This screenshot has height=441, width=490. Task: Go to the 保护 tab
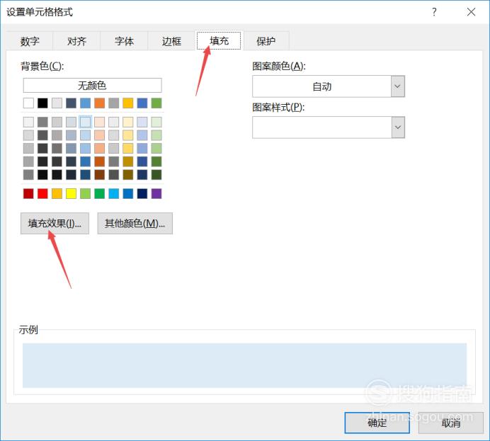[266, 41]
